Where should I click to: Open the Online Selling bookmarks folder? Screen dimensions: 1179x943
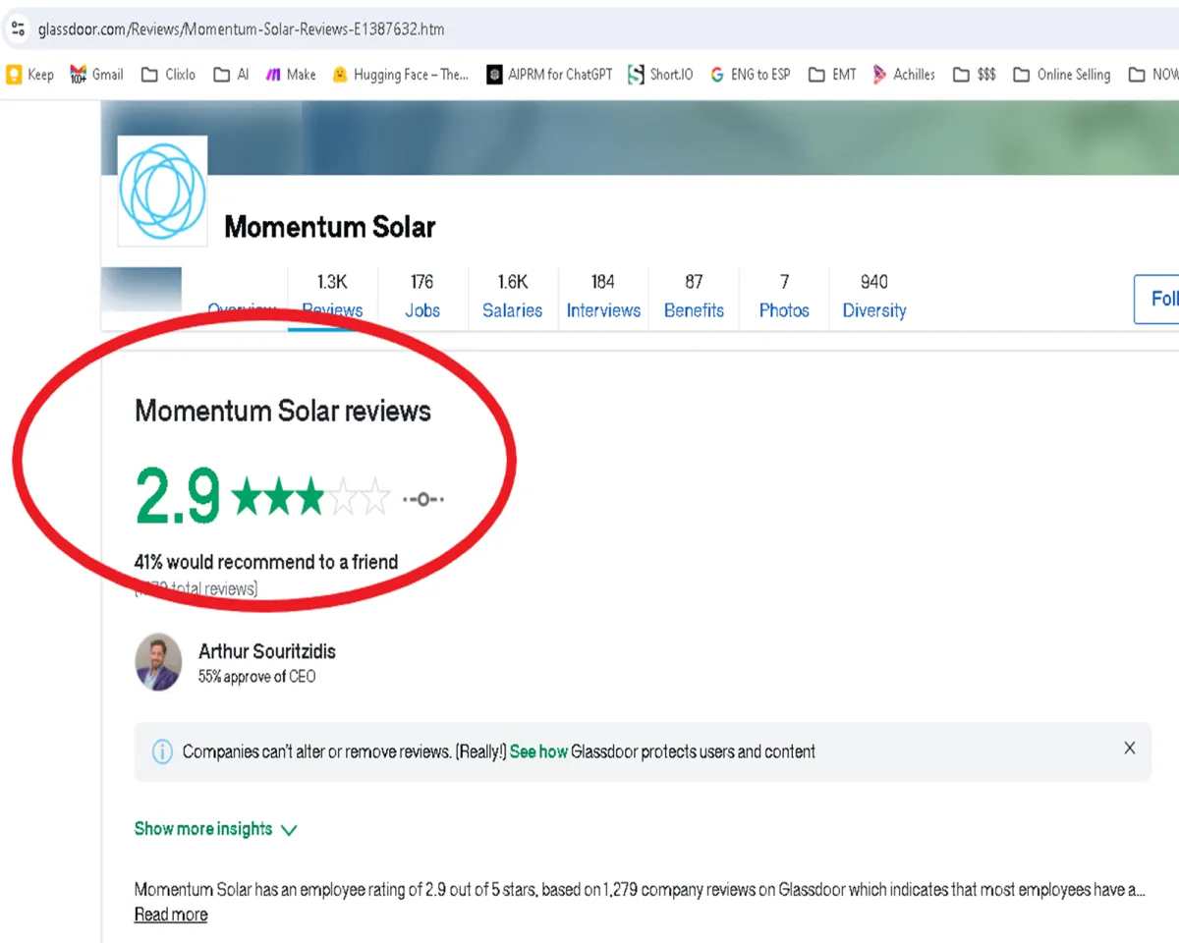click(x=1061, y=75)
